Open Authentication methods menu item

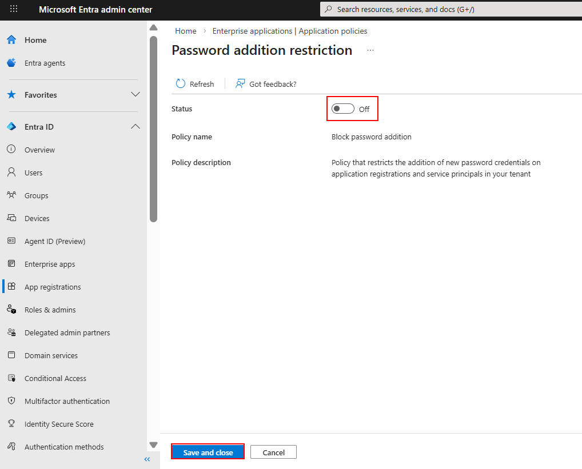(64, 447)
